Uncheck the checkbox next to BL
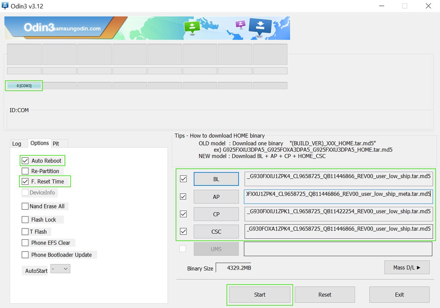 click(x=183, y=179)
